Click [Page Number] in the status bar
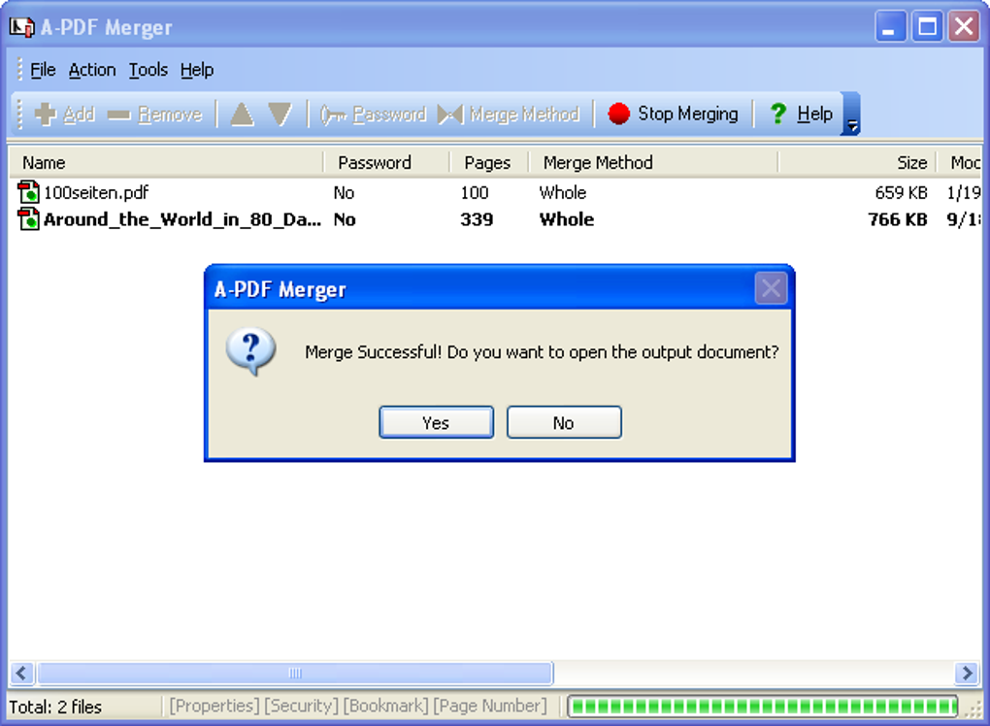 [x=490, y=706]
